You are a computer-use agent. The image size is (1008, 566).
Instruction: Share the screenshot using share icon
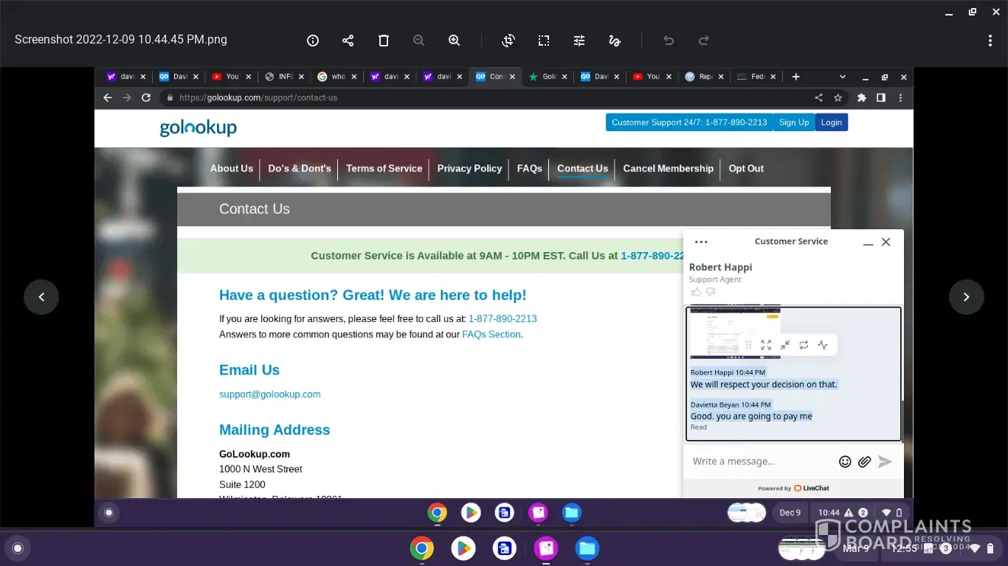[348, 41]
